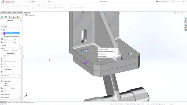Open the DisplayManager color sphere tab icon
The image size is (187, 105).
click(x=18, y=17)
